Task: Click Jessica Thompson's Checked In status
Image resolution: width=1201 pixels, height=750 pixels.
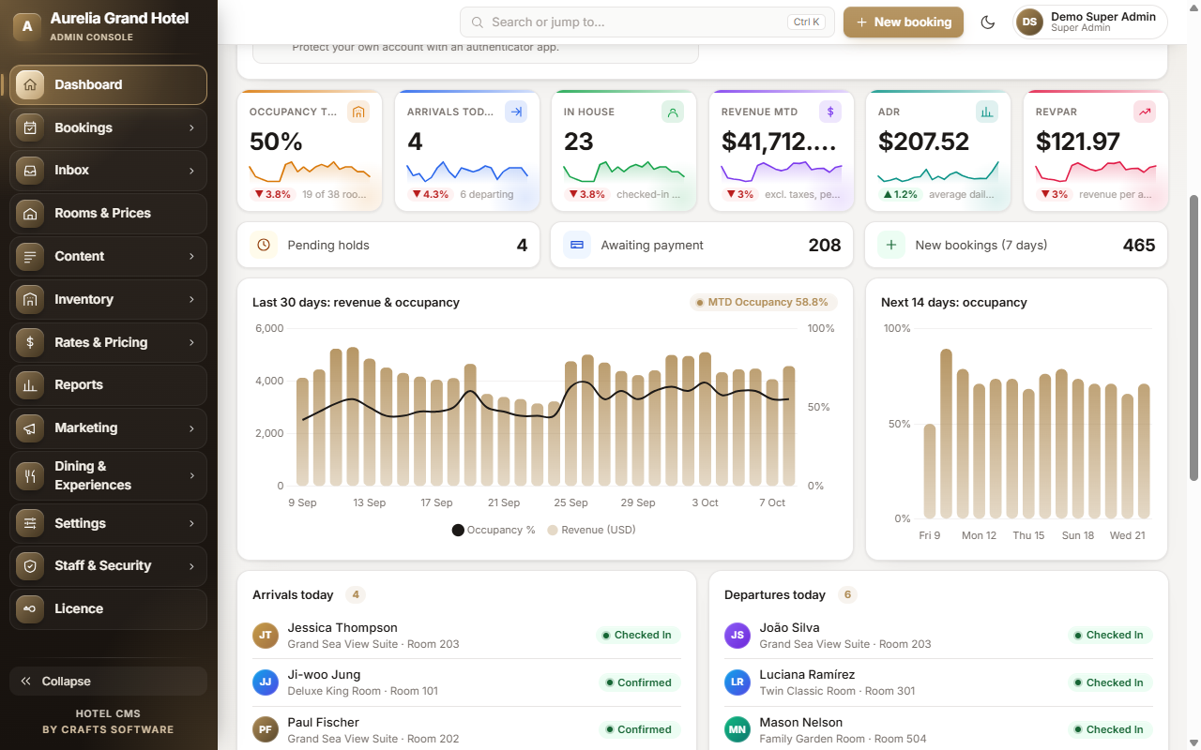Action: pos(638,635)
